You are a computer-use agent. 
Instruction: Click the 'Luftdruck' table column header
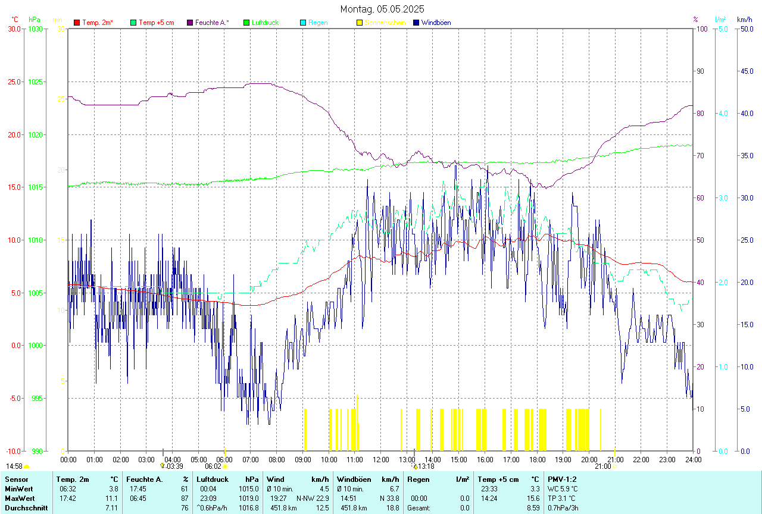coord(214,479)
